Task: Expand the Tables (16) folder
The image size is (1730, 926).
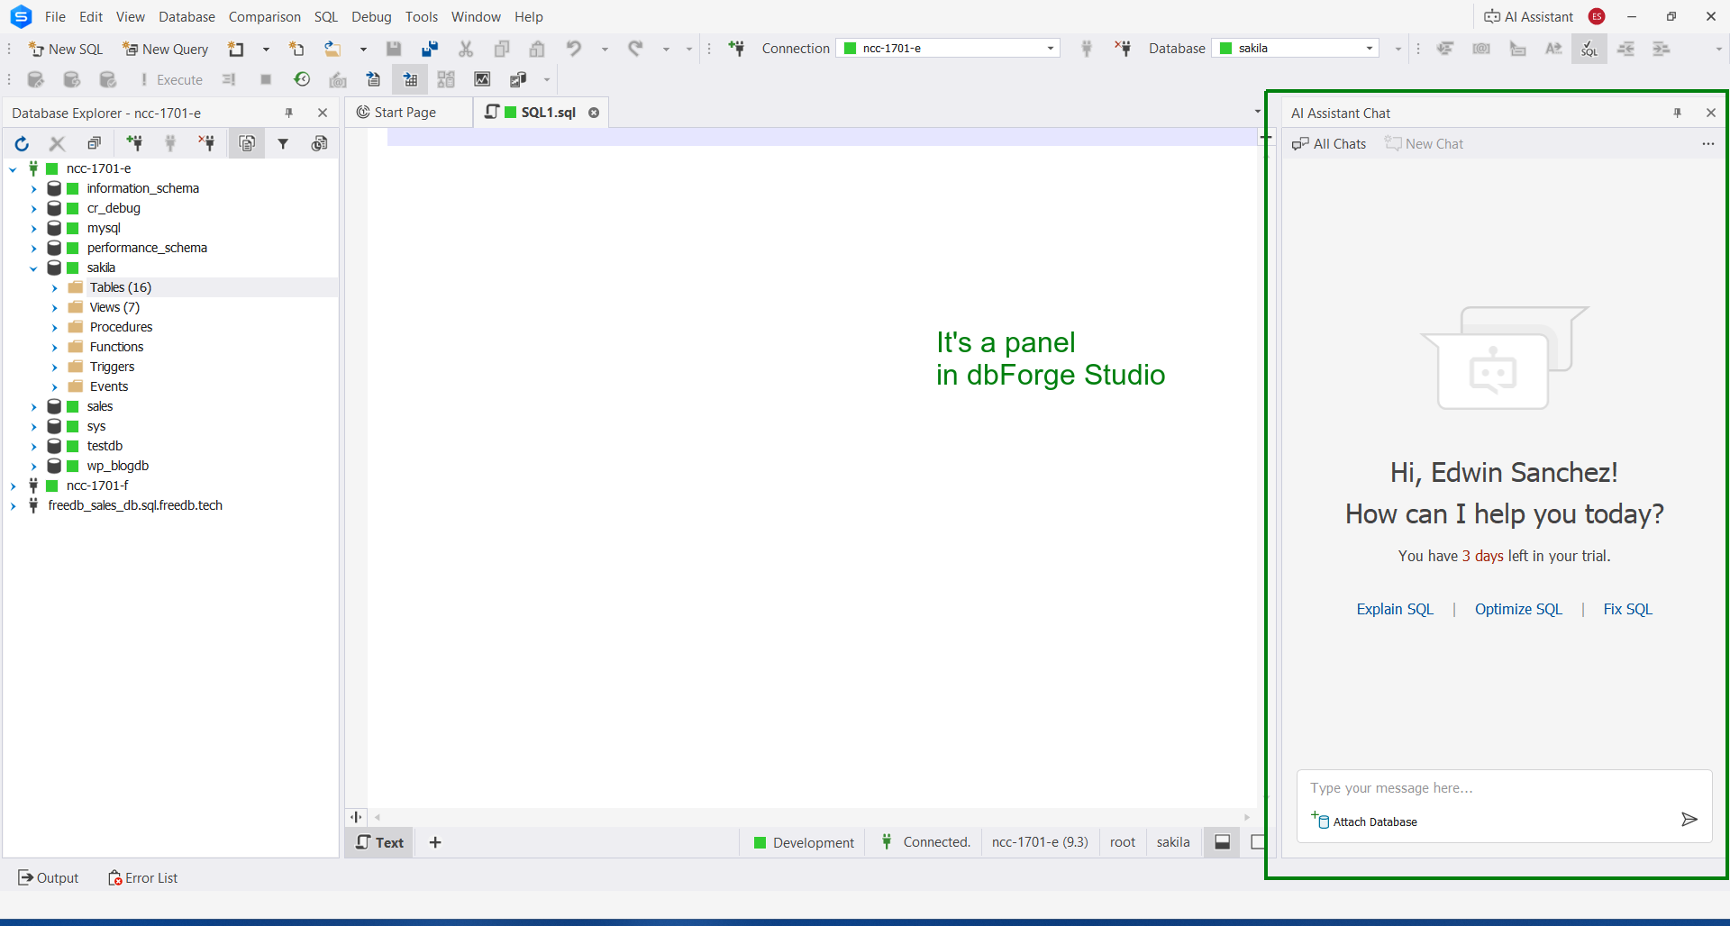Action: pyautogui.click(x=55, y=288)
